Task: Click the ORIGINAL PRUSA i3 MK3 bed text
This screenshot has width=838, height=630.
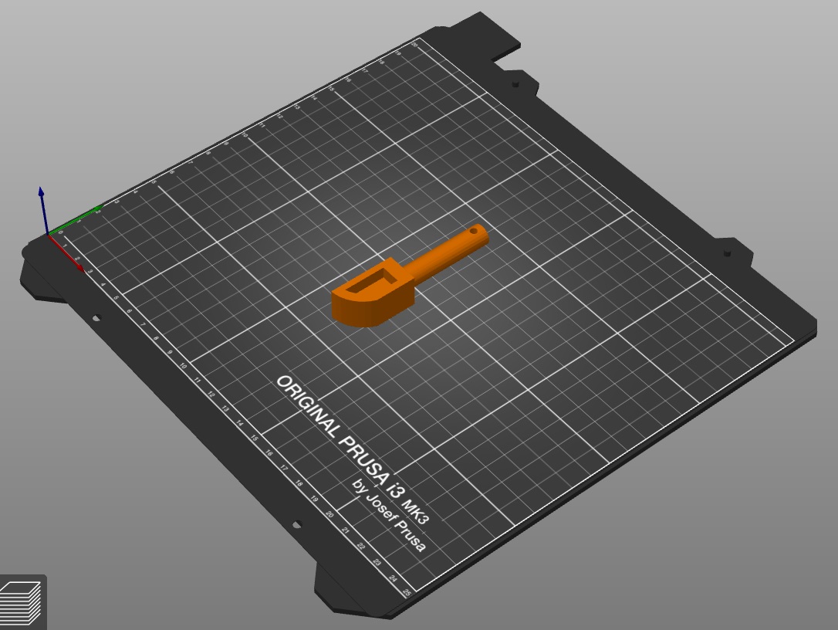Action: pos(353,450)
